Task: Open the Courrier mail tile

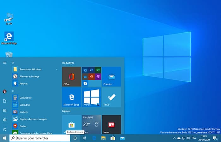Action: click(111, 77)
